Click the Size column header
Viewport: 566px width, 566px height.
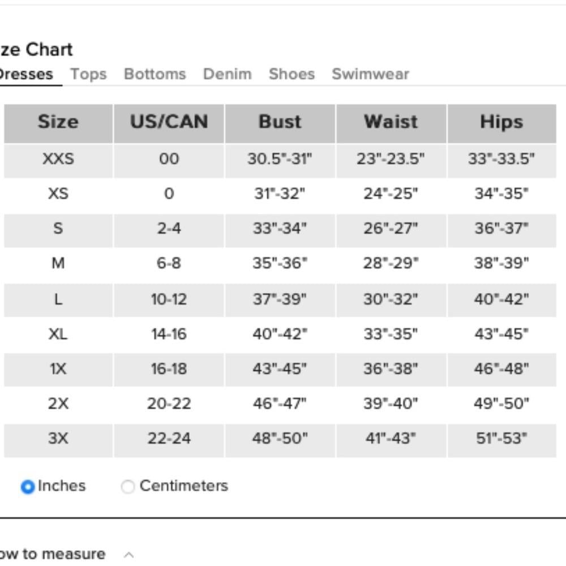tap(58, 123)
